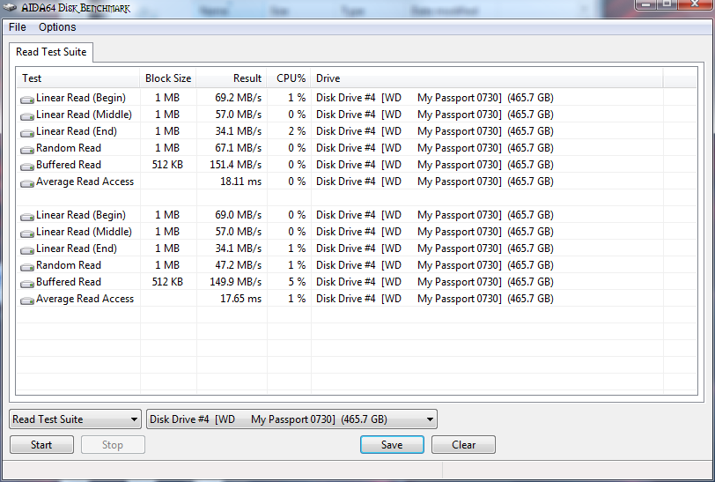Viewport: 715px width, 482px height.
Task: Clear the benchmark results
Action: click(463, 445)
